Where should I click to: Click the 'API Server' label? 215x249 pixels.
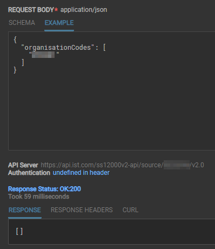pyautogui.click(x=23, y=165)
